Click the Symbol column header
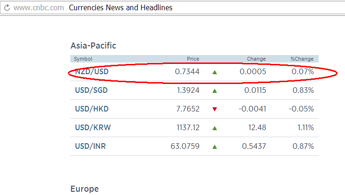Viewport: 345px width, 195px height. (83, 59)
